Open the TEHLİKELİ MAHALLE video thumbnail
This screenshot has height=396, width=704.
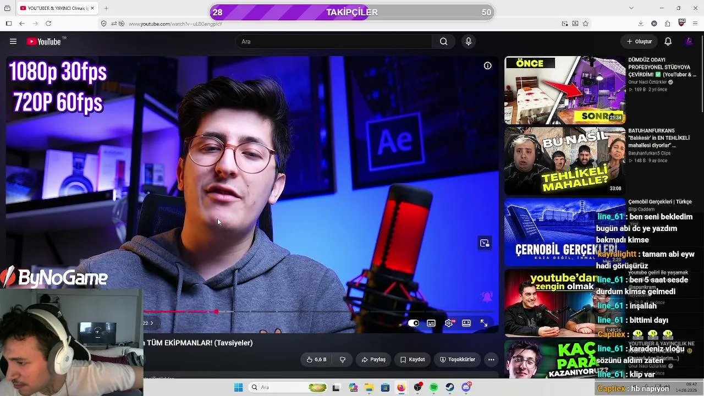565,161
